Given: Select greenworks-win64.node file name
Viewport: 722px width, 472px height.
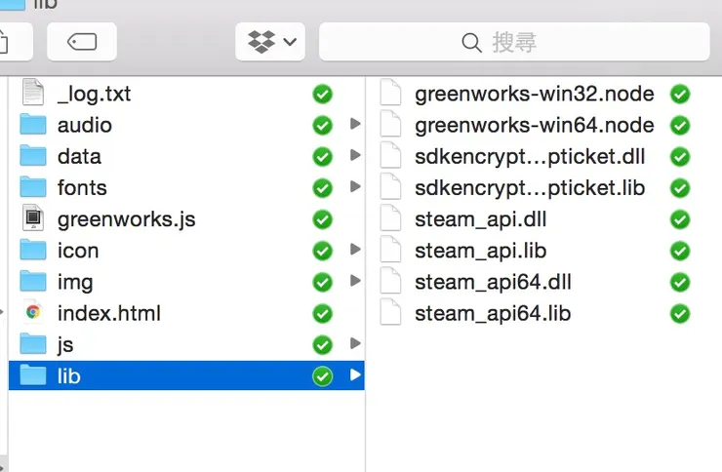Looking at the screenshot, I should pyautogui.click(x=534, y=126).
